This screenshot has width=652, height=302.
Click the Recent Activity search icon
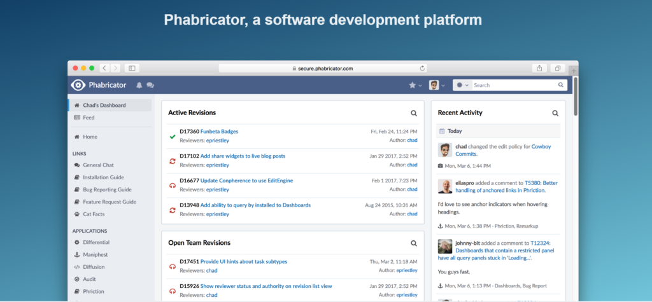[x=555, y=113]
